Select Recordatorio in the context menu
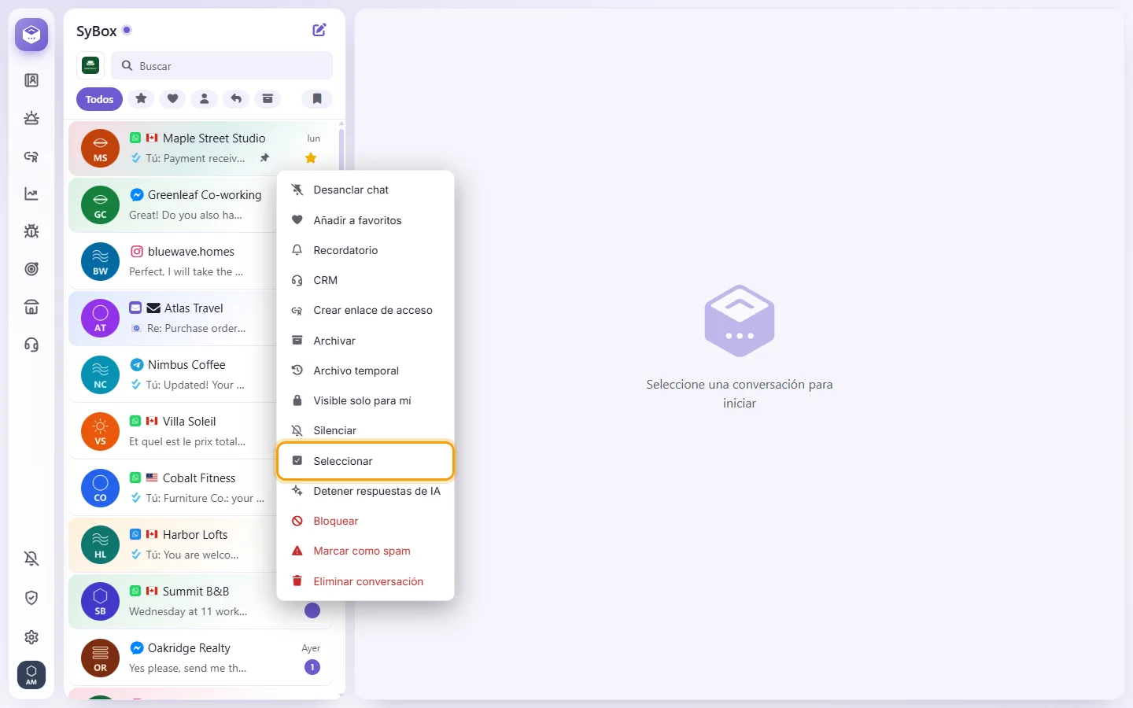 coord(366,250)
